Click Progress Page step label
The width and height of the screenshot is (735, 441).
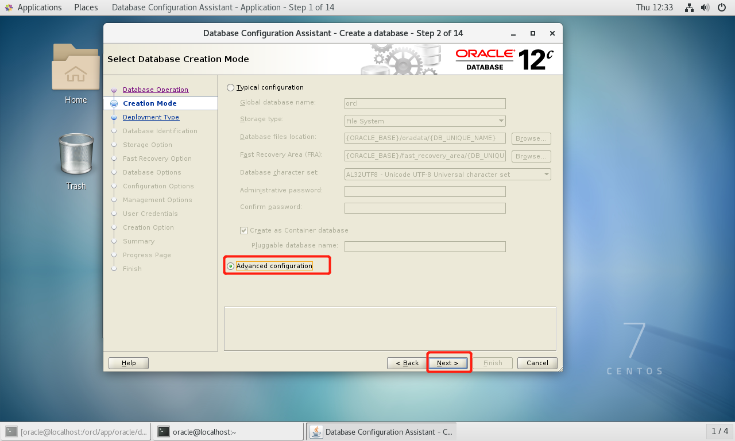coord(147,255)
